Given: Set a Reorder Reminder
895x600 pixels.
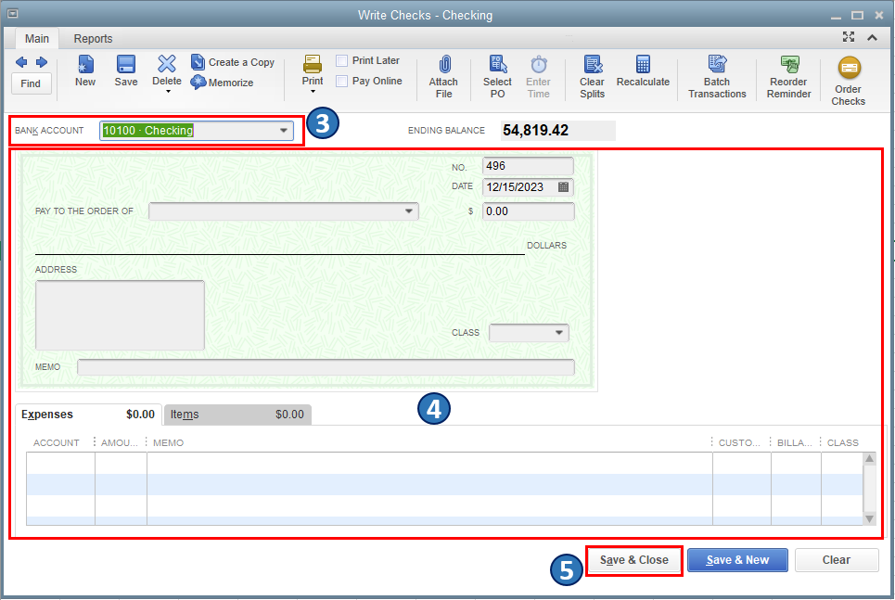Looking at the screenshot, I should (x=788, y=77).
